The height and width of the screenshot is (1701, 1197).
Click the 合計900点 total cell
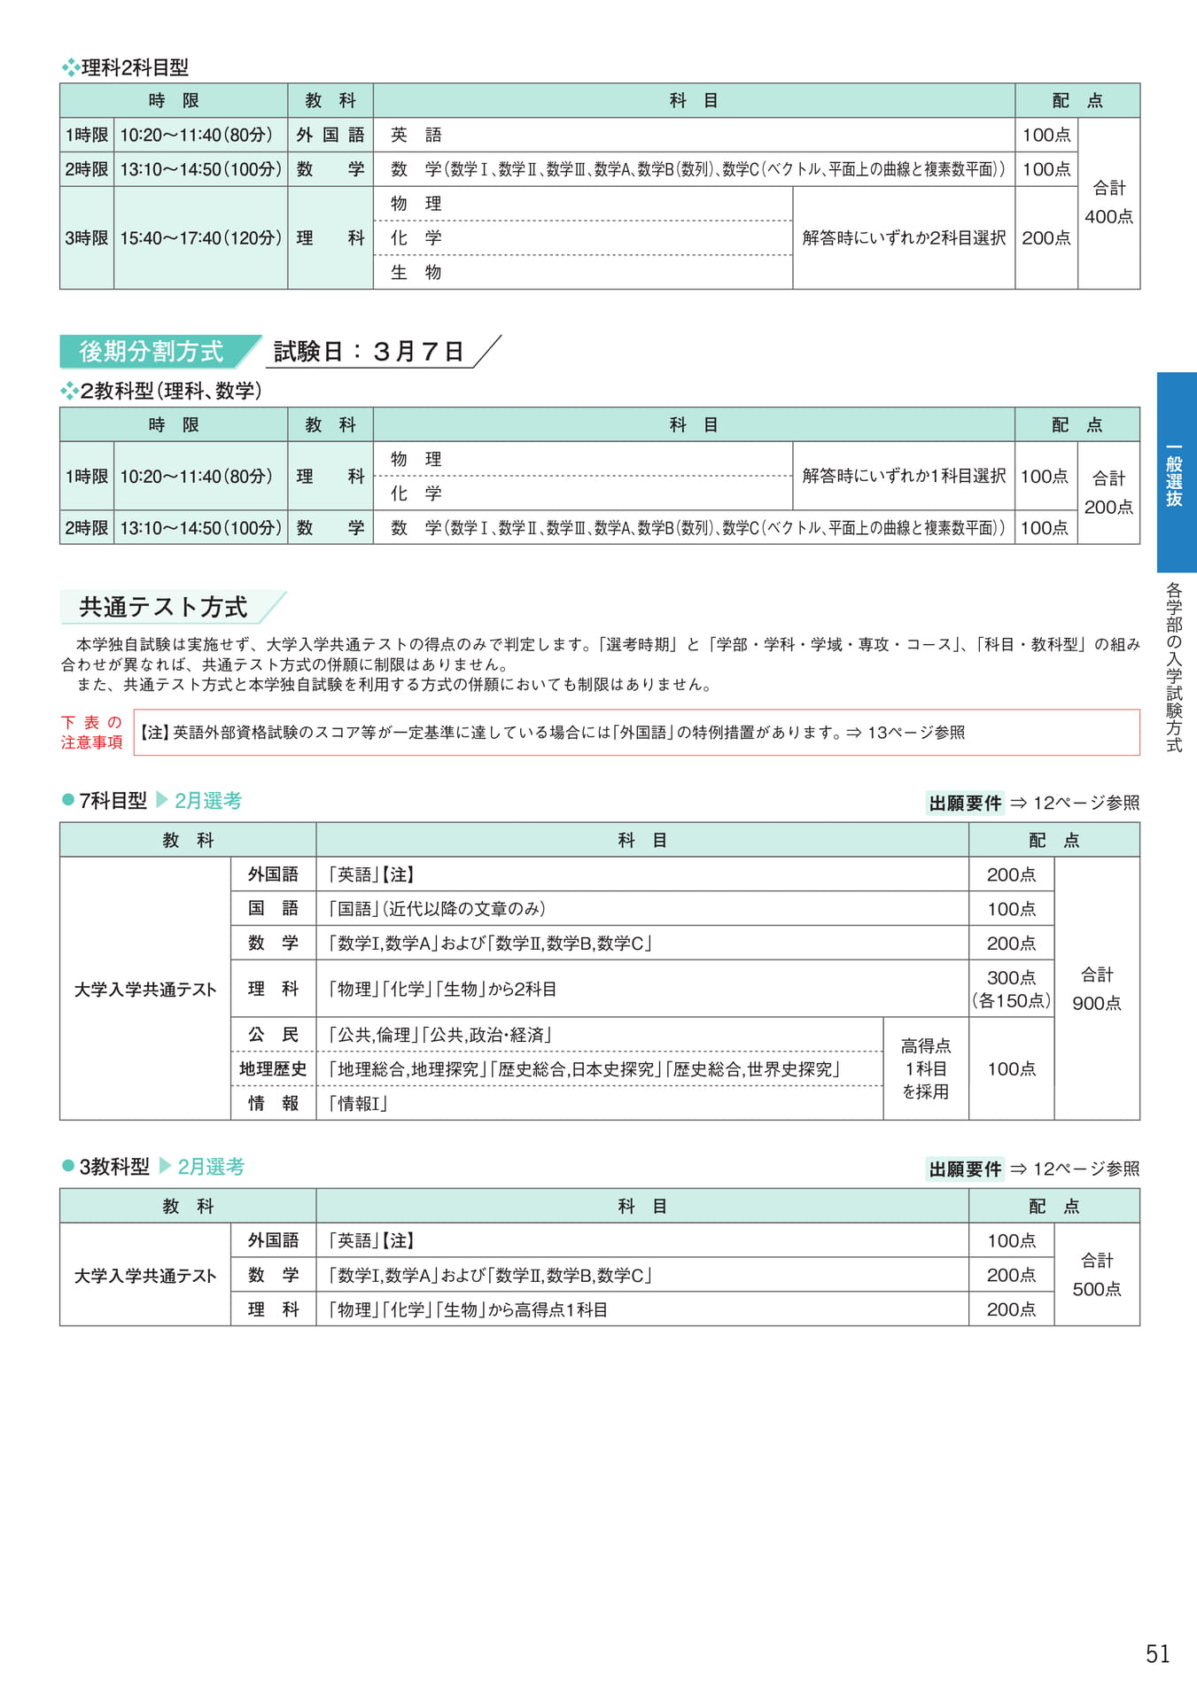tap(1097, 989)
